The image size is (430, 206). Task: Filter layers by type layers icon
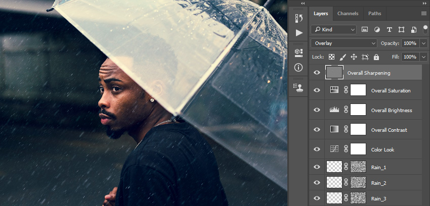click(x=389, y=30)
